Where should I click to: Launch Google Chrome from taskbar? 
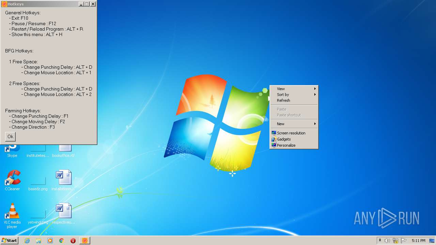(x=62, y=241)
